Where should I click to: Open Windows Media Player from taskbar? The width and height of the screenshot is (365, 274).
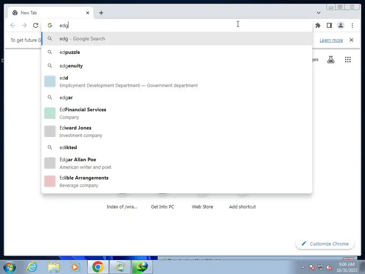coord(76,267)
